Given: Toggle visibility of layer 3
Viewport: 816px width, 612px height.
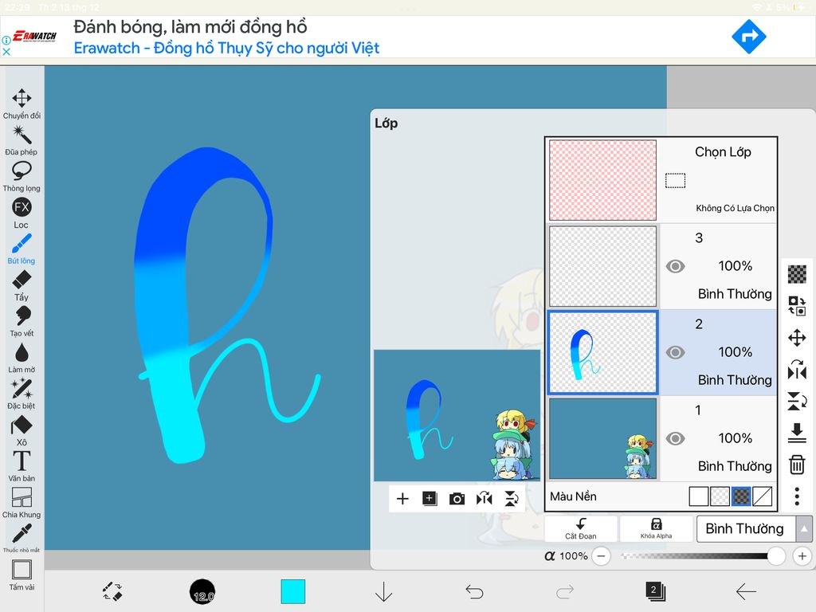Looking at the screenshot, I should point(675,266).
